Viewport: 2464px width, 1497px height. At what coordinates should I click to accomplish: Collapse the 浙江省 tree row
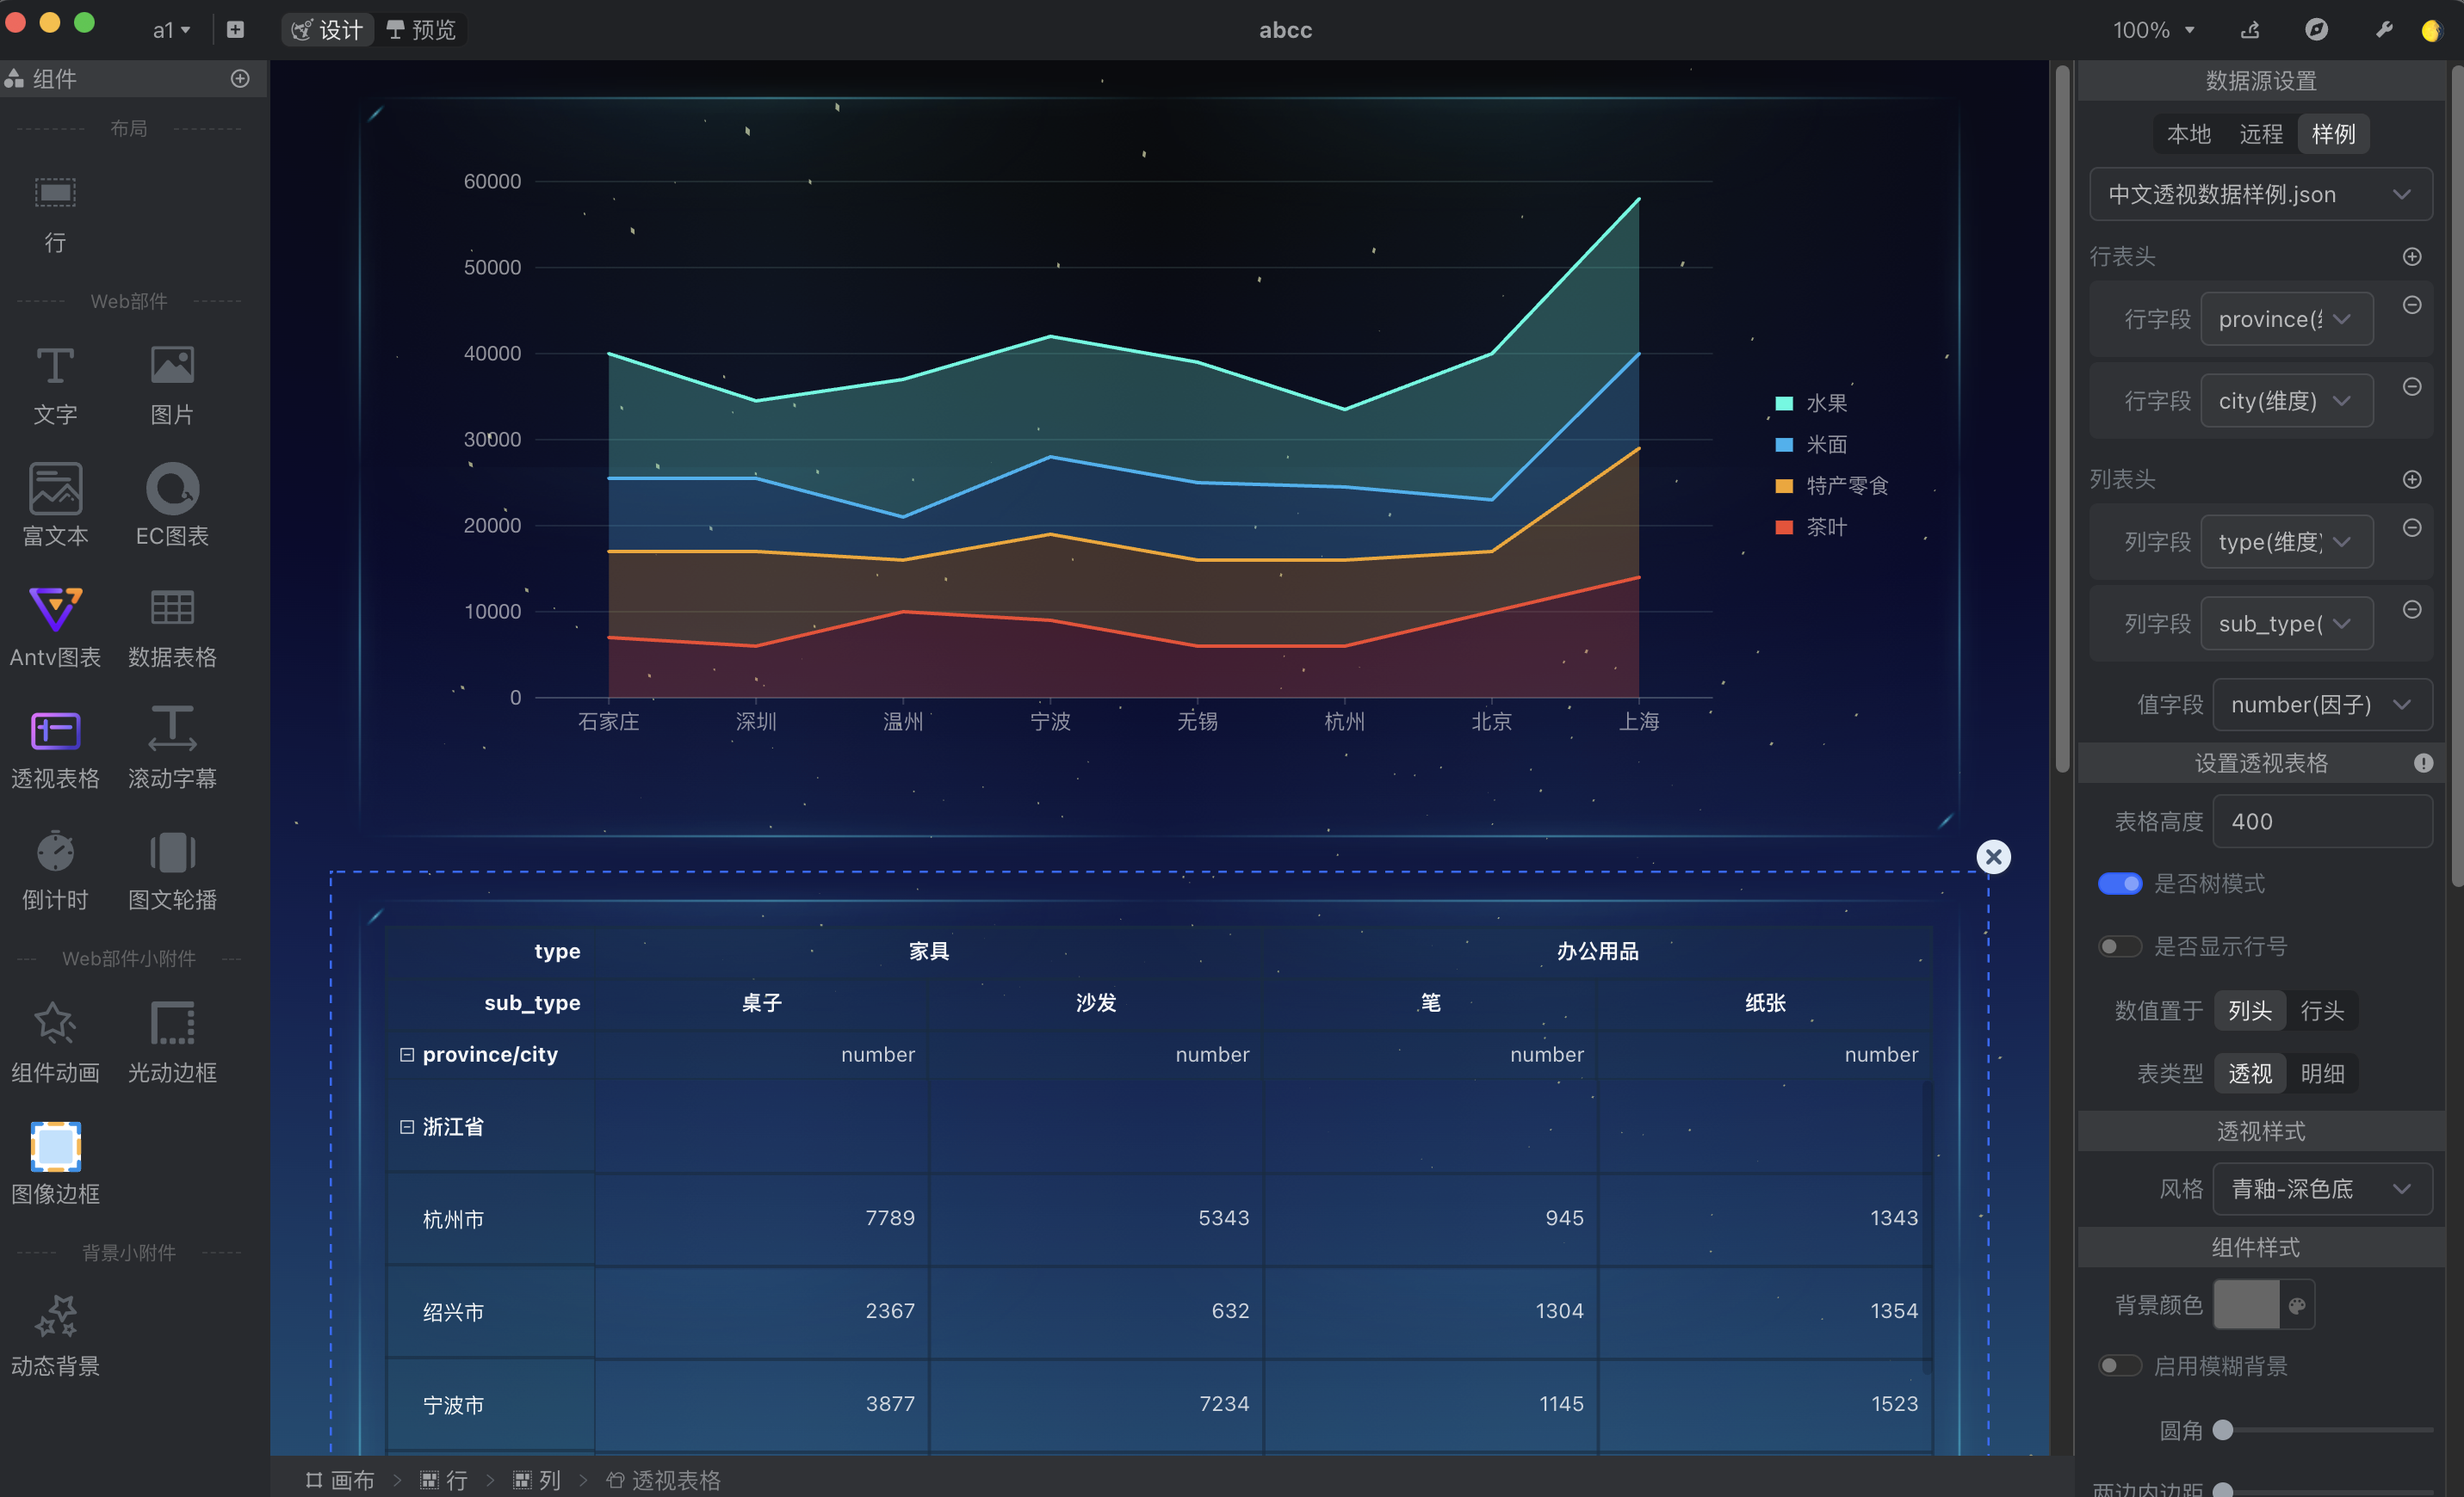(407, 1126)
